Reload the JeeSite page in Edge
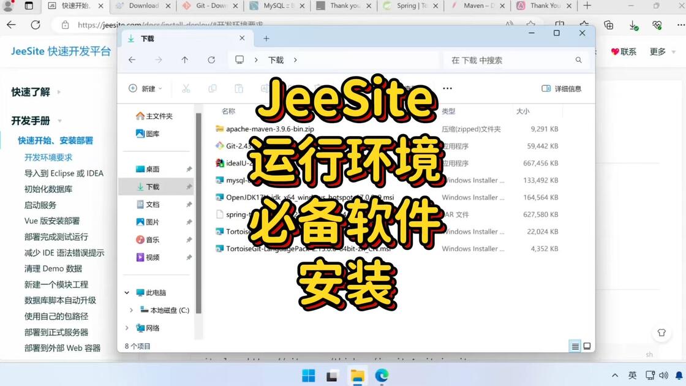The height and width of the screenshot is (386, 686). point(36,25)
